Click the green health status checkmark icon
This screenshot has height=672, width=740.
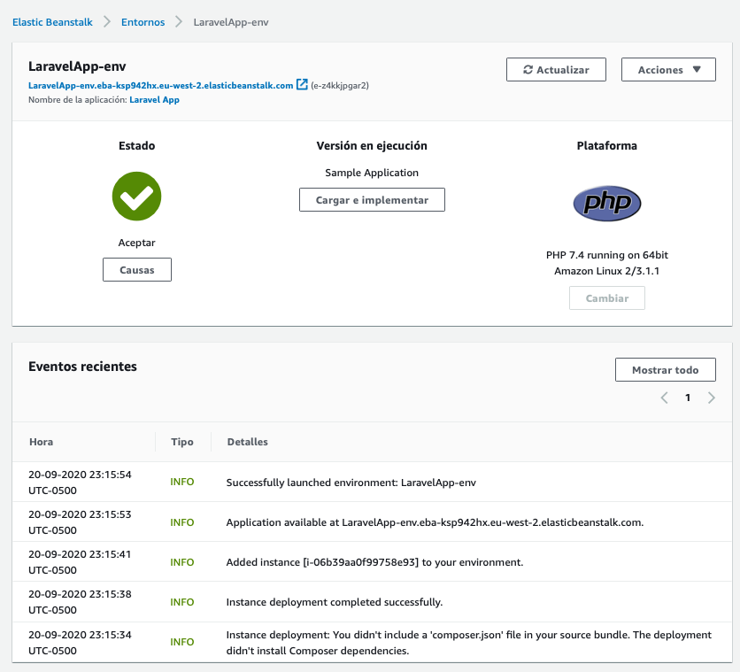click(x=137, y=197)
